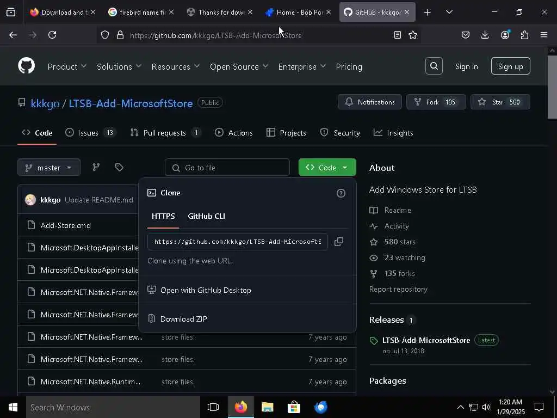Toggle Firefox reader view icon

click(397, 35)
